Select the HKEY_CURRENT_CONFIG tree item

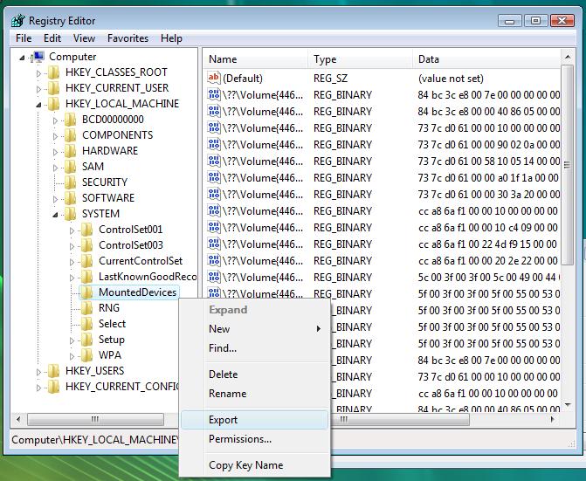[x=122, y=387]
